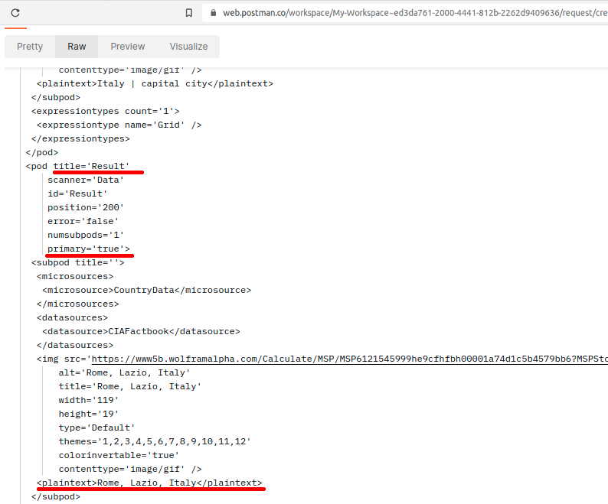The width and height of the screenshot is (608, 504).
Task: Switch to the Visualize tab
Action: (188, 47)
